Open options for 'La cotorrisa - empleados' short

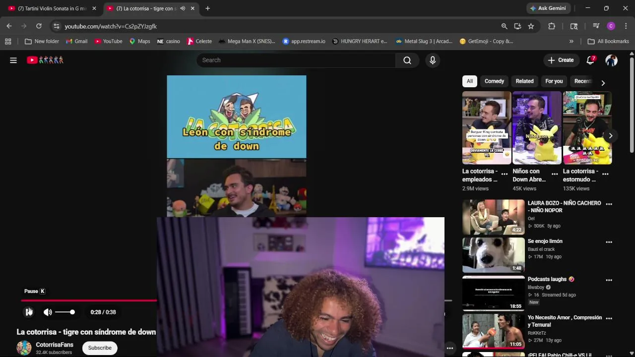(x=504, y=174)
